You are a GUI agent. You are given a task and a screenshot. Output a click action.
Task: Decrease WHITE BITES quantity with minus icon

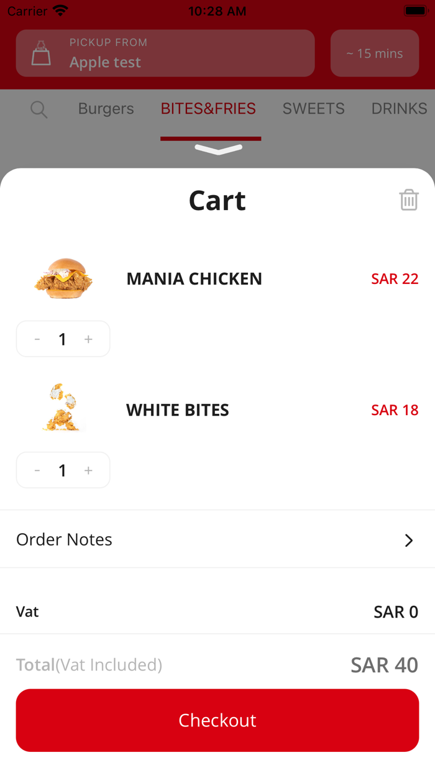[37, 470]
